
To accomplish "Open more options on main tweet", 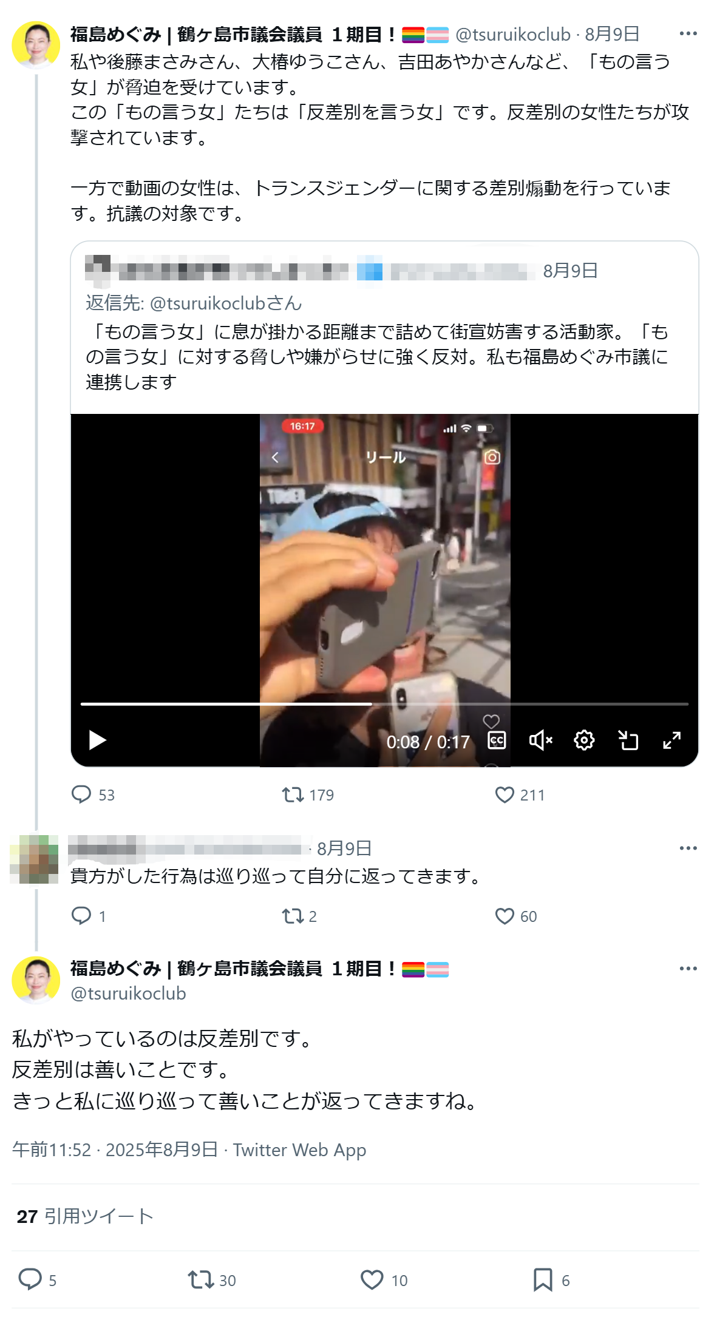I will 688,969.
